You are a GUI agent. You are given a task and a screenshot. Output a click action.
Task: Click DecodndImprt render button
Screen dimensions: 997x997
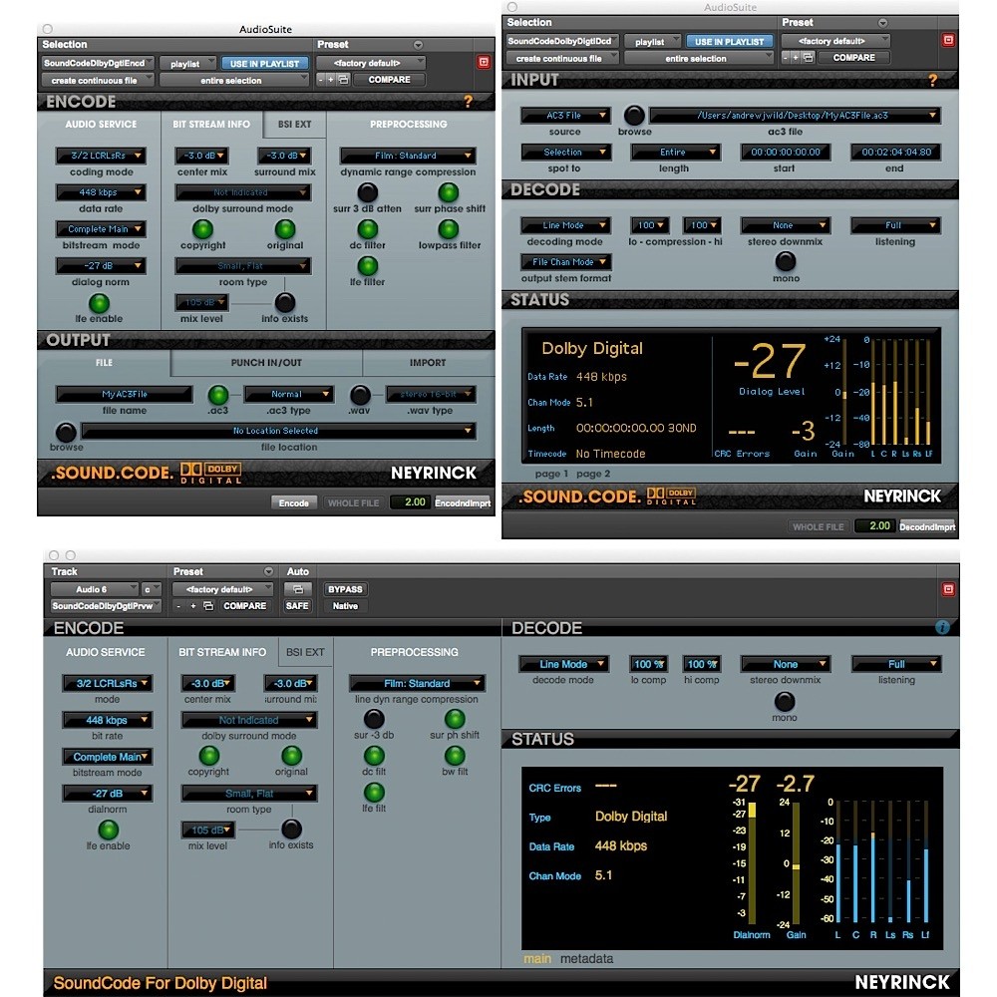click(927, 526)
